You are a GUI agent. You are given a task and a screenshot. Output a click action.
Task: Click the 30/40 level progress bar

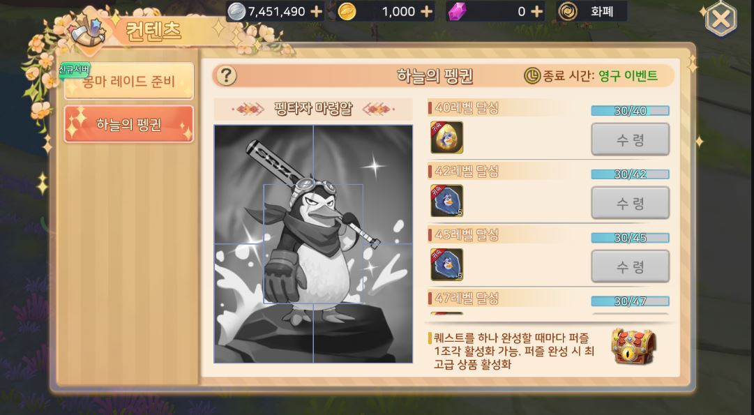630,111
